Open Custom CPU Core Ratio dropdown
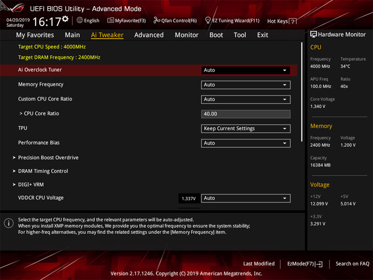Viewport: 373px width, 280px height. point(246,99)
